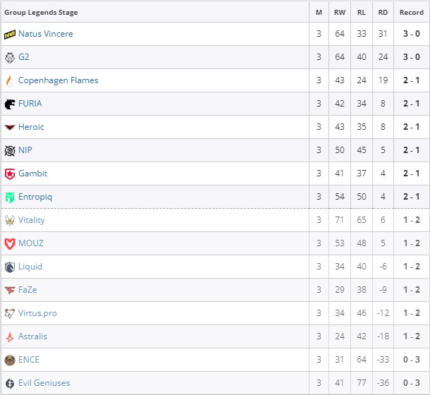The image size is (430, 395).
Task: Open the FaZe team link
Action: tap(28, 290)
